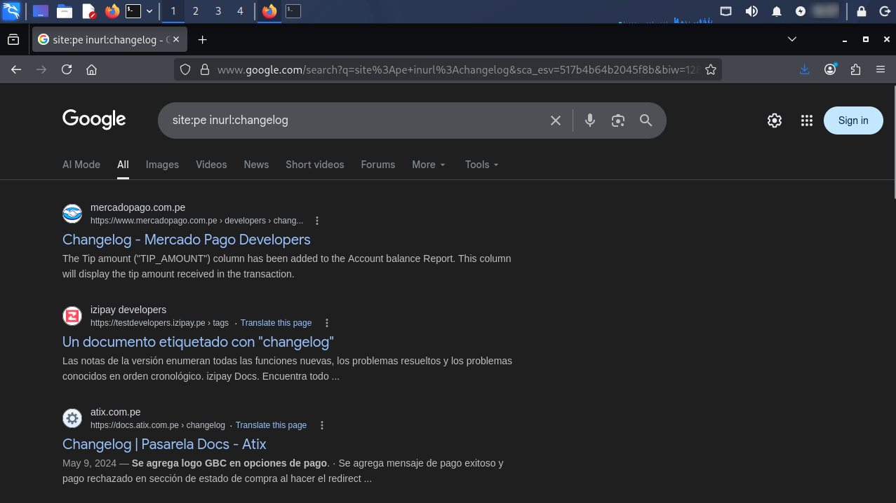Image resolution: width=896 pixels, height=503 pixels.
Task: Bookmark this page with star icon
Action: (711, 69)
